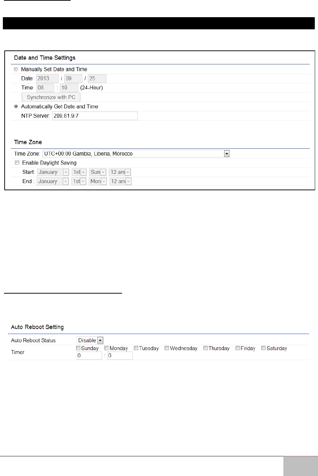Viewport: 318px width, 476px height.
Task: Click the Timer minute input field
Action: tap(120, 356)
